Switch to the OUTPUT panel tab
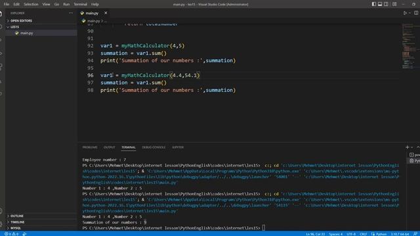Viewport: 420px width, 236px height. pyautogui.click(x=110, y=147)
